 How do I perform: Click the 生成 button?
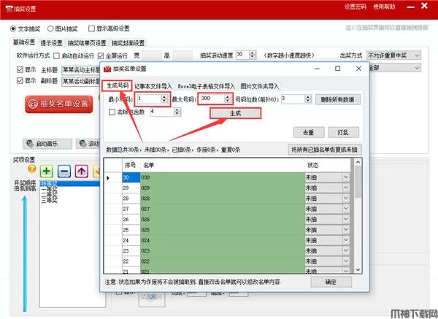[x=235, y=113]
